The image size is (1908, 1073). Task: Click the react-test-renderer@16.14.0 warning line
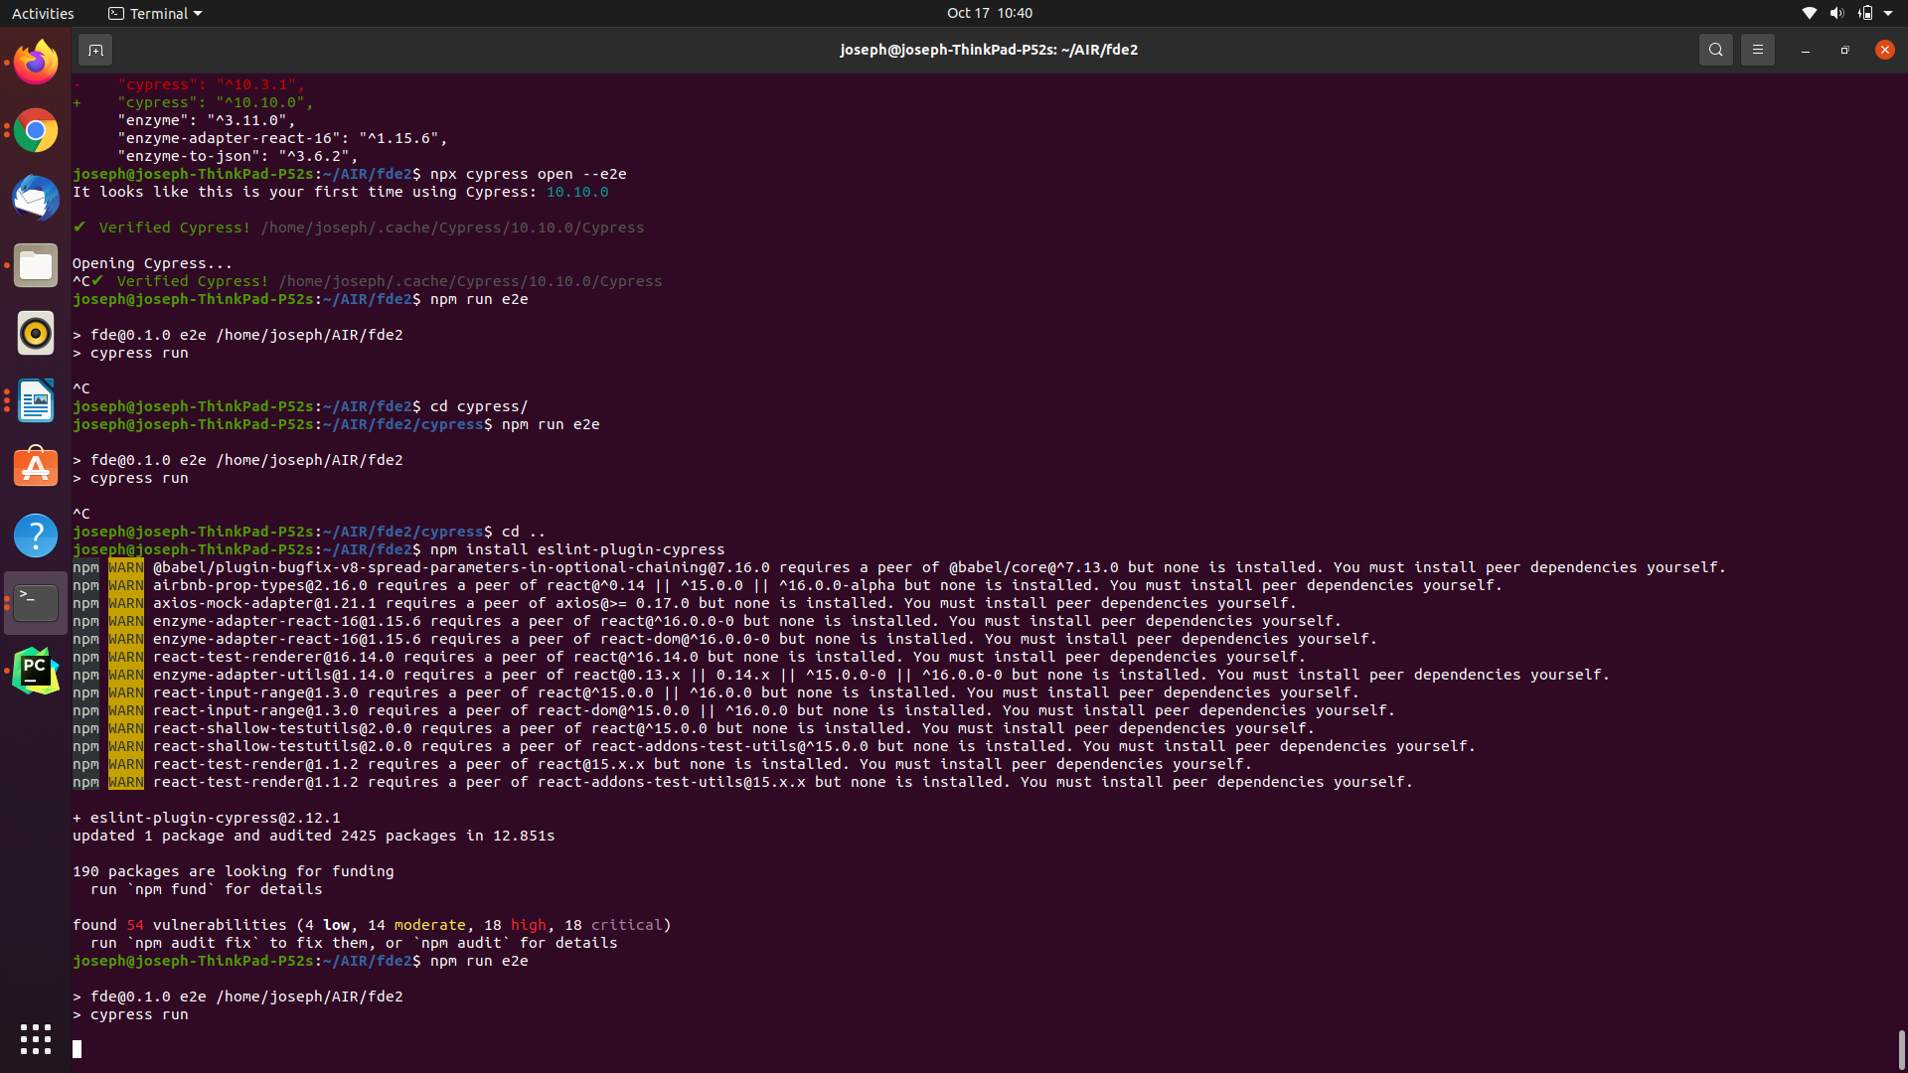pos(689,657)
